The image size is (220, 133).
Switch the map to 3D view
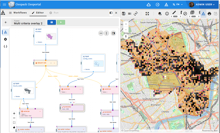[x=136, y=14]
